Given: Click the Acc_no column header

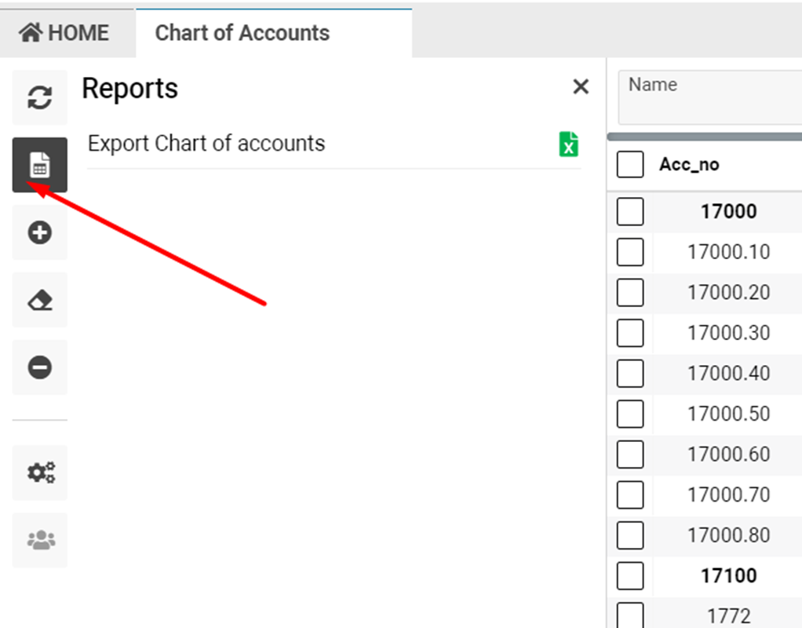Looking at the screenshot, I should 689,165.
